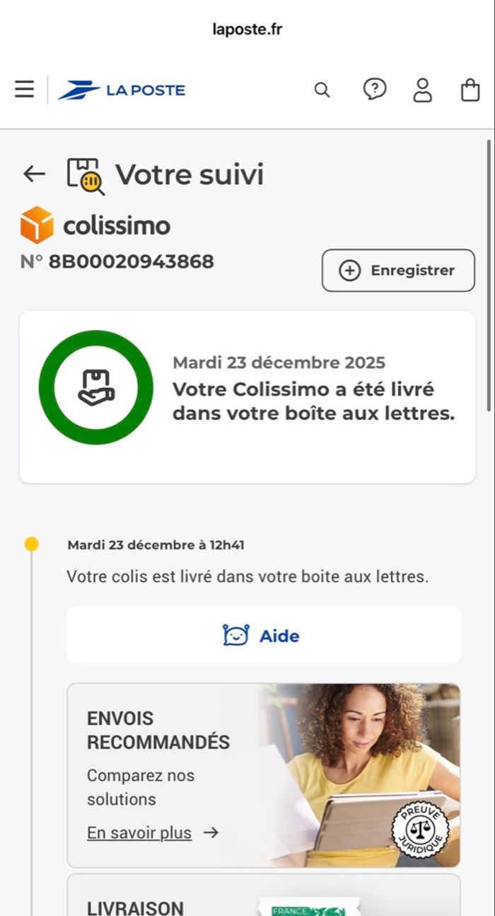Click the green delivered status circle

[x=95, y=387]
